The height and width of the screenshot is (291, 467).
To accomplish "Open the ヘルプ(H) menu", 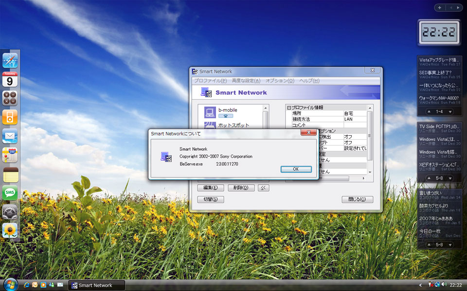I will (309, 81).
